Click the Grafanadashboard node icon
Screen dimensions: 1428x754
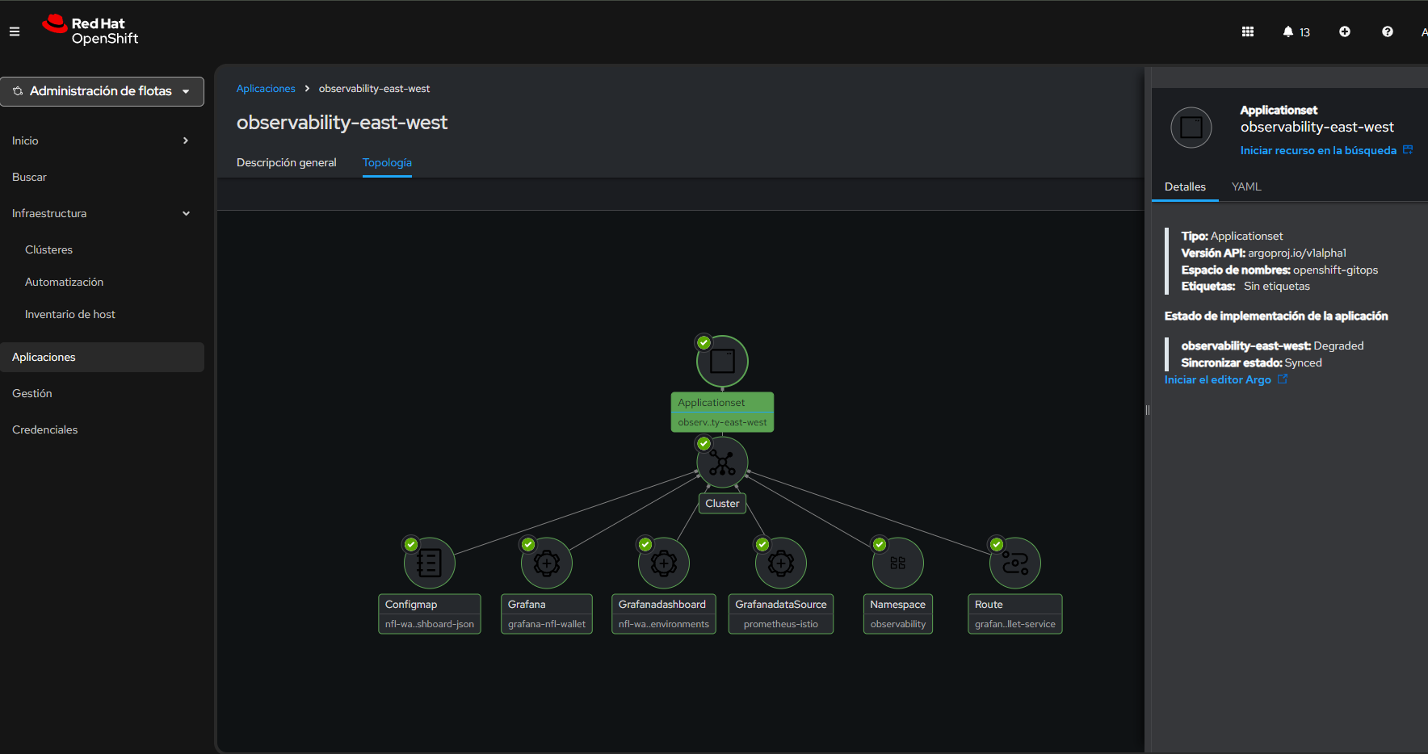[x=664, y=563]
